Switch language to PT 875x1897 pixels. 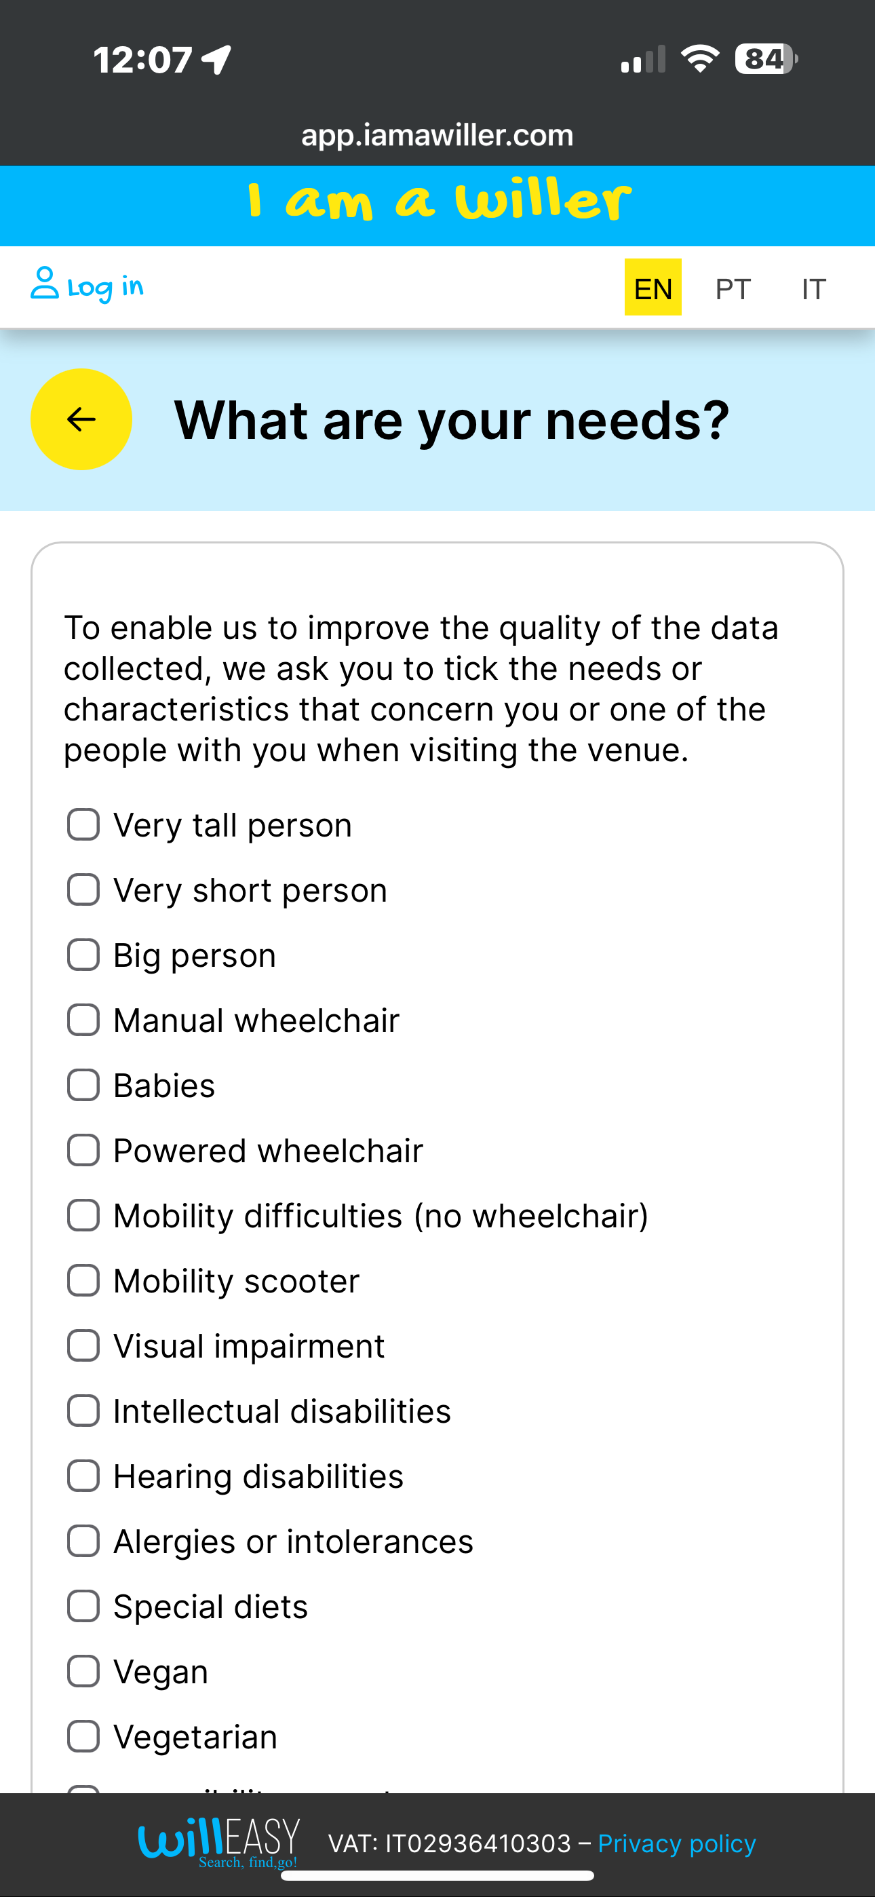(733, 288)
